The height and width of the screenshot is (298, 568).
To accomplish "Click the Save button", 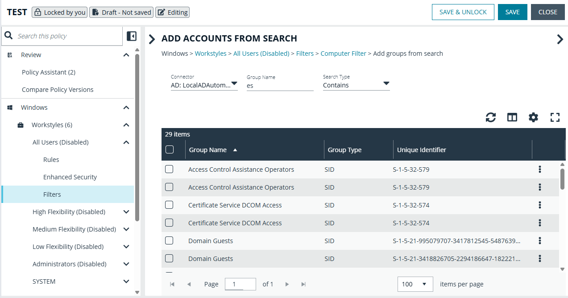I will [512, 12].
